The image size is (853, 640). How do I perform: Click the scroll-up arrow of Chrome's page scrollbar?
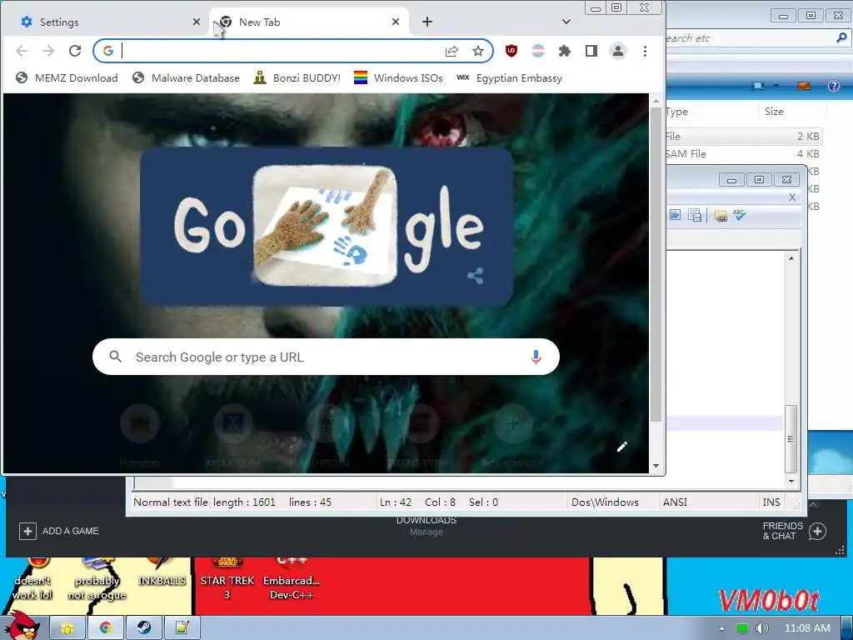(x=656, y=101)
